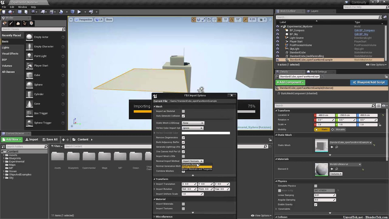
Task: Click the Edit BP_Compass link
Action: pyautogui.click(x=364, y=30)
